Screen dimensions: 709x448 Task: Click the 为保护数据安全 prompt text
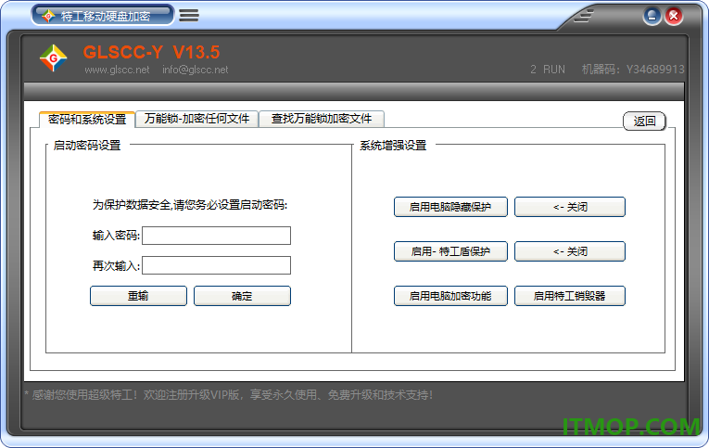tap(190, 205)
